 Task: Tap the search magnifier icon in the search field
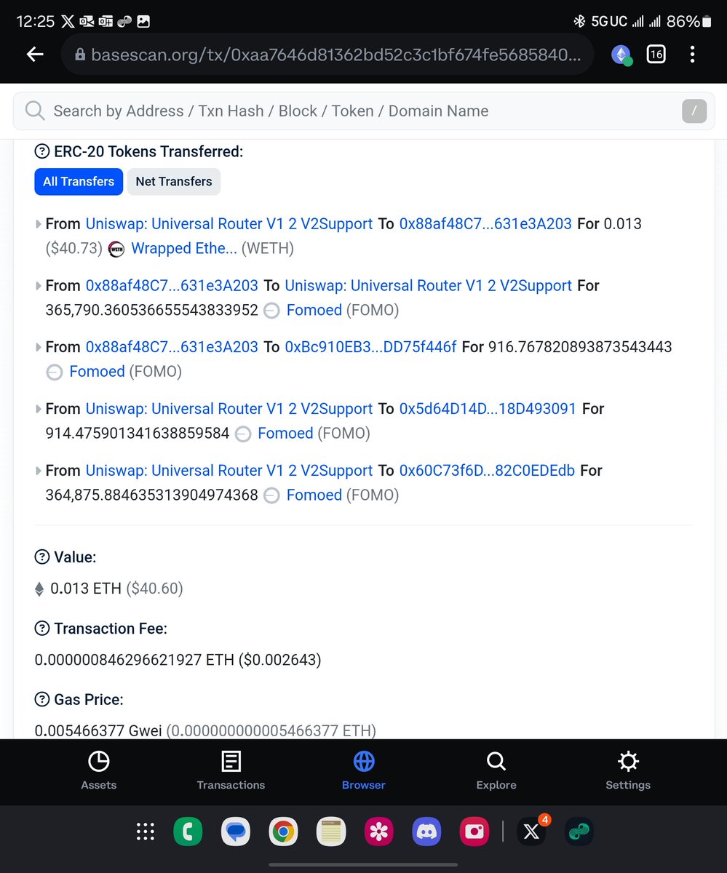click(x=35, y=111)
